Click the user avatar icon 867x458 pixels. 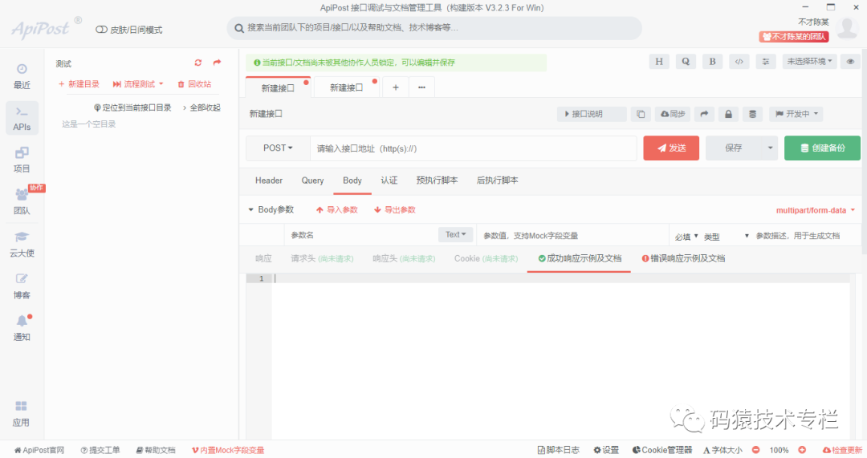(848, 27)
